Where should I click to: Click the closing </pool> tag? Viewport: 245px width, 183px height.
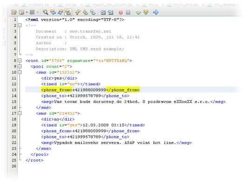[x=40, y=155]
